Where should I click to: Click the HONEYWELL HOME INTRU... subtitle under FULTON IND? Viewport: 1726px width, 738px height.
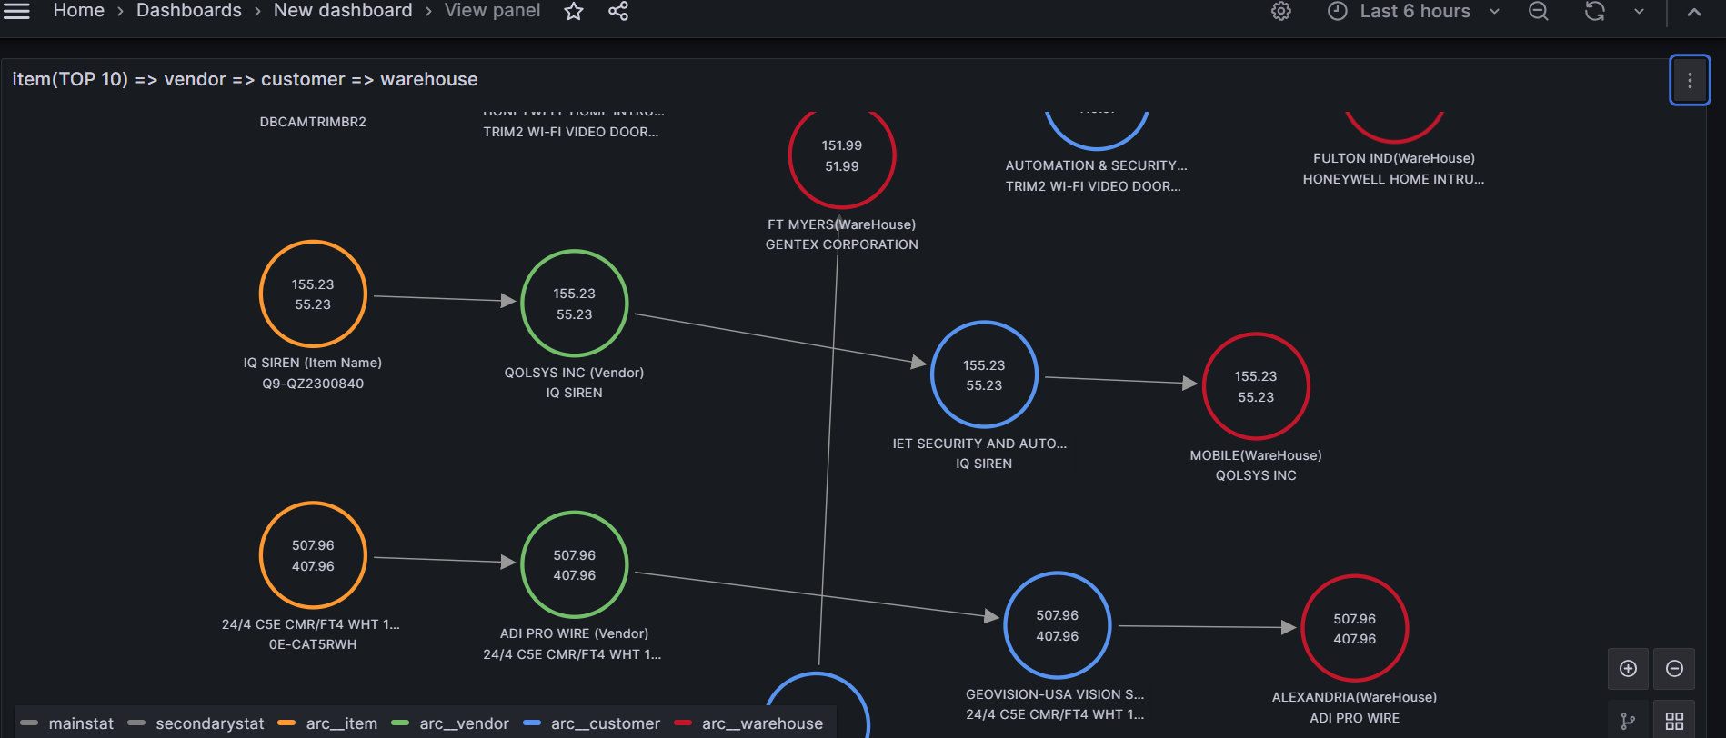pos(1394,179)
